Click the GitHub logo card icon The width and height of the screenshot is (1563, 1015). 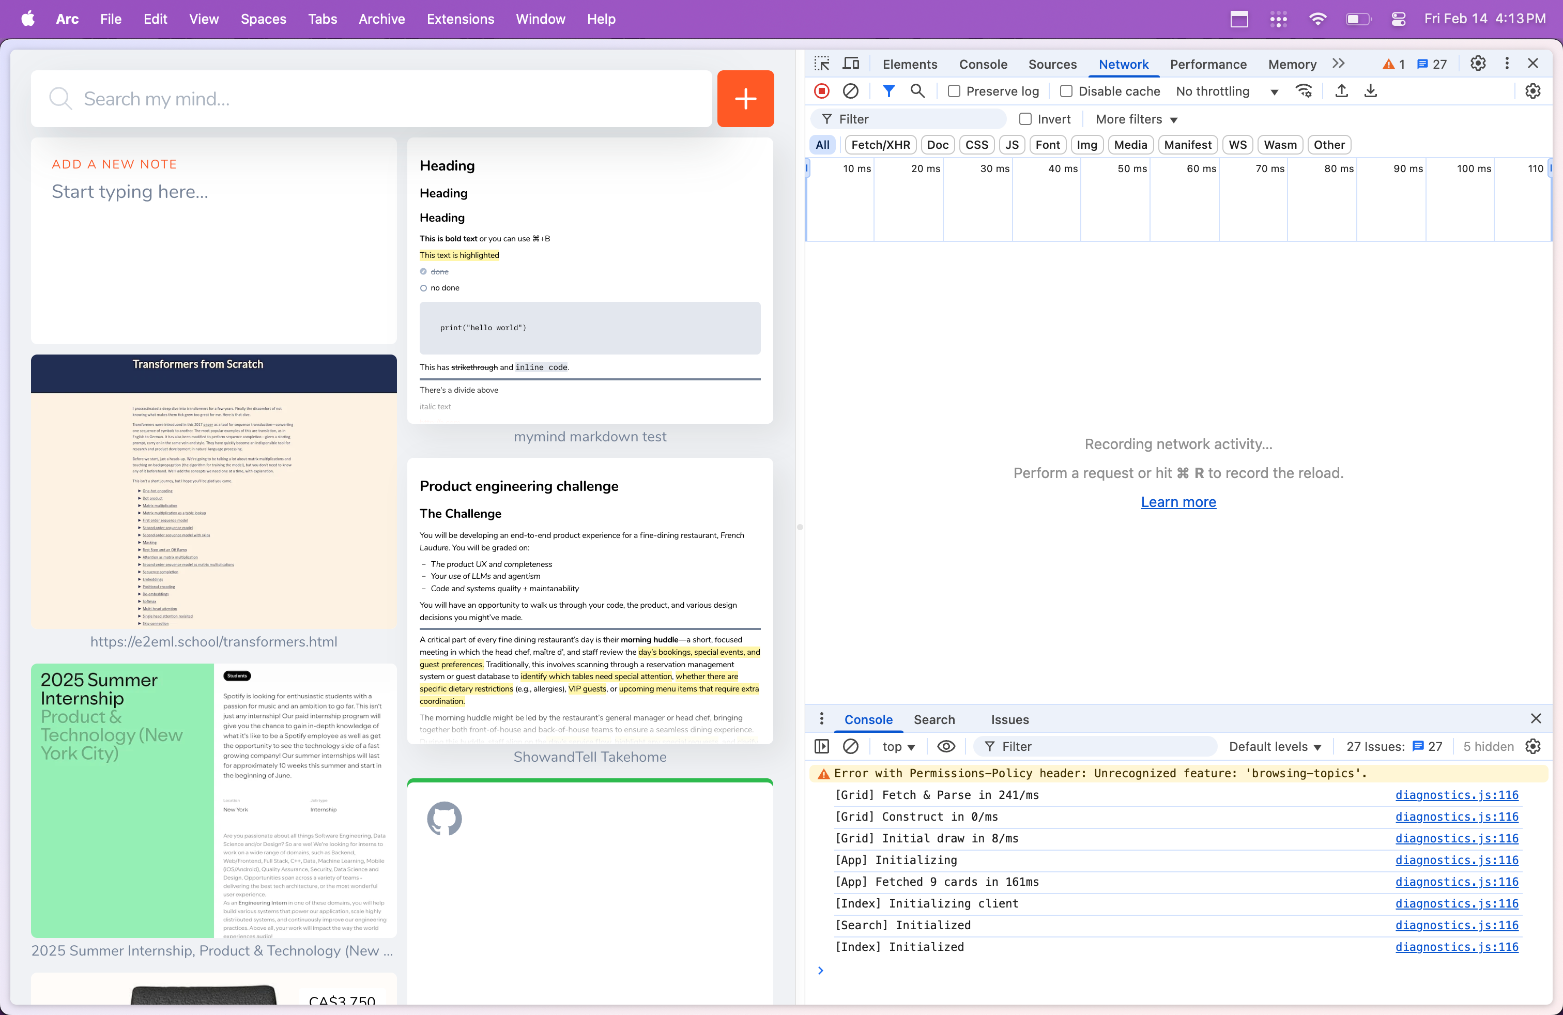(445, 818)
